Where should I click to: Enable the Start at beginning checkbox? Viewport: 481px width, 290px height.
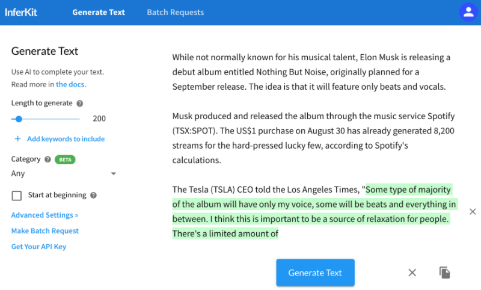coord(17,196)
